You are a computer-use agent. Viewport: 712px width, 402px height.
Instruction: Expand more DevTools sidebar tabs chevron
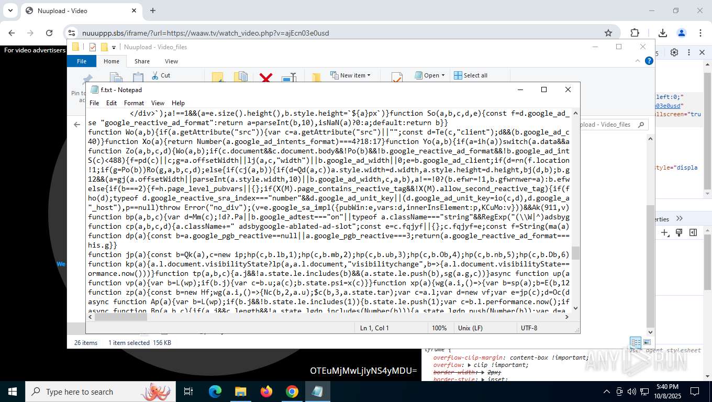tap(680, 219)
